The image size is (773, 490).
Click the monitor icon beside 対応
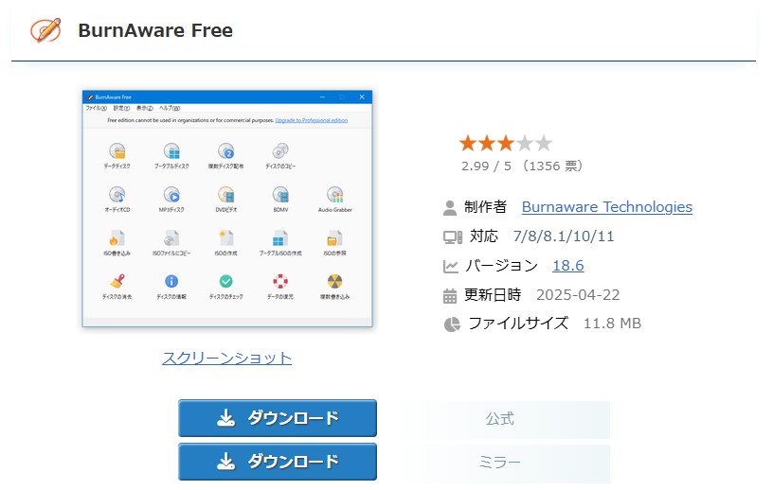pos(452,237)
